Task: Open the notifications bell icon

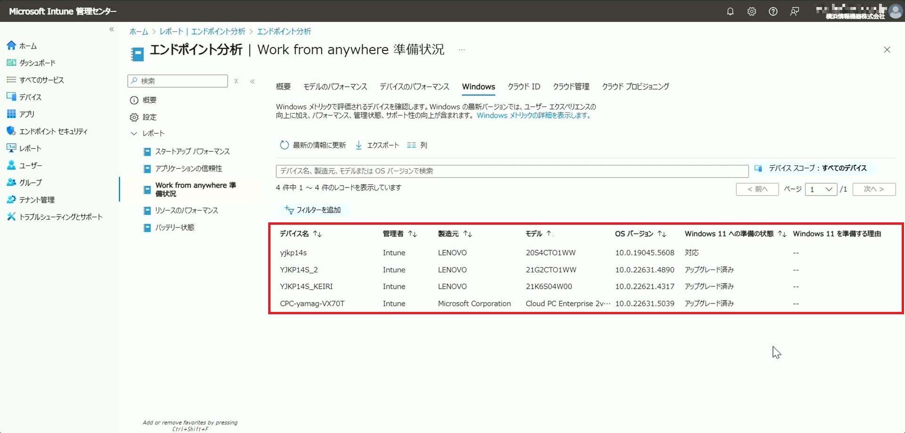Action: coord(730,11)
